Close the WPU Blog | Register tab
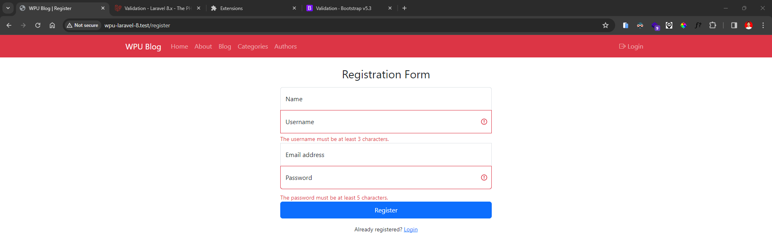This screenshot has height=251, width=772. tap(103, 8)
